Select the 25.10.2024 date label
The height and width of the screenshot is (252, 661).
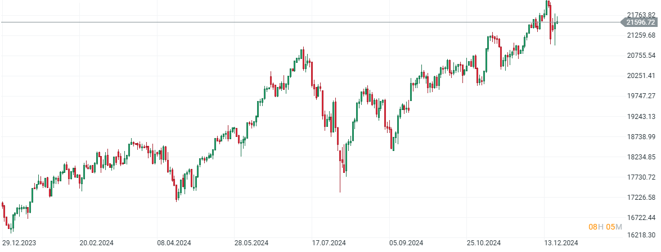484,243
